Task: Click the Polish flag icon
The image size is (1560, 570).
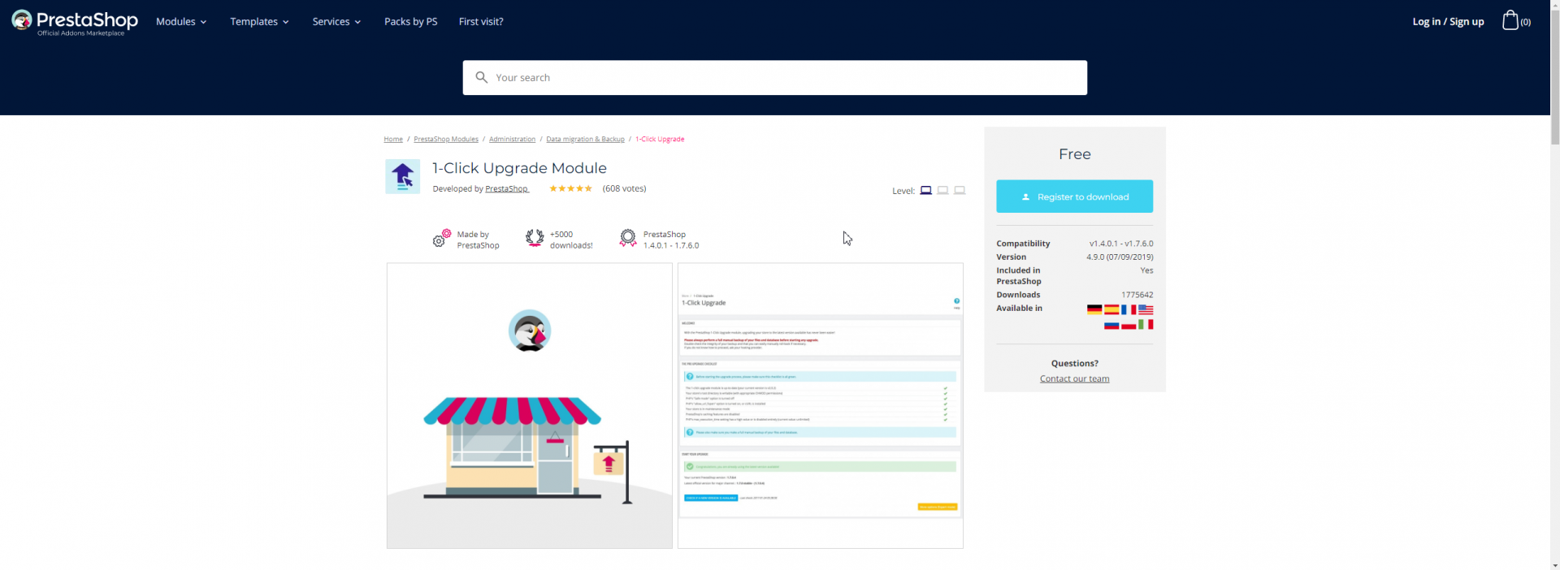Action: pos(1129,324)
